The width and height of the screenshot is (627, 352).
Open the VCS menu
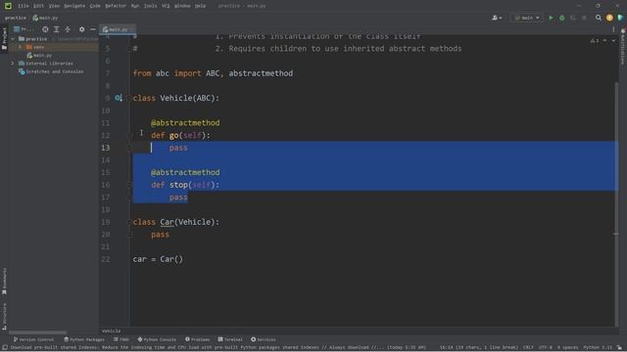[166, 6]
